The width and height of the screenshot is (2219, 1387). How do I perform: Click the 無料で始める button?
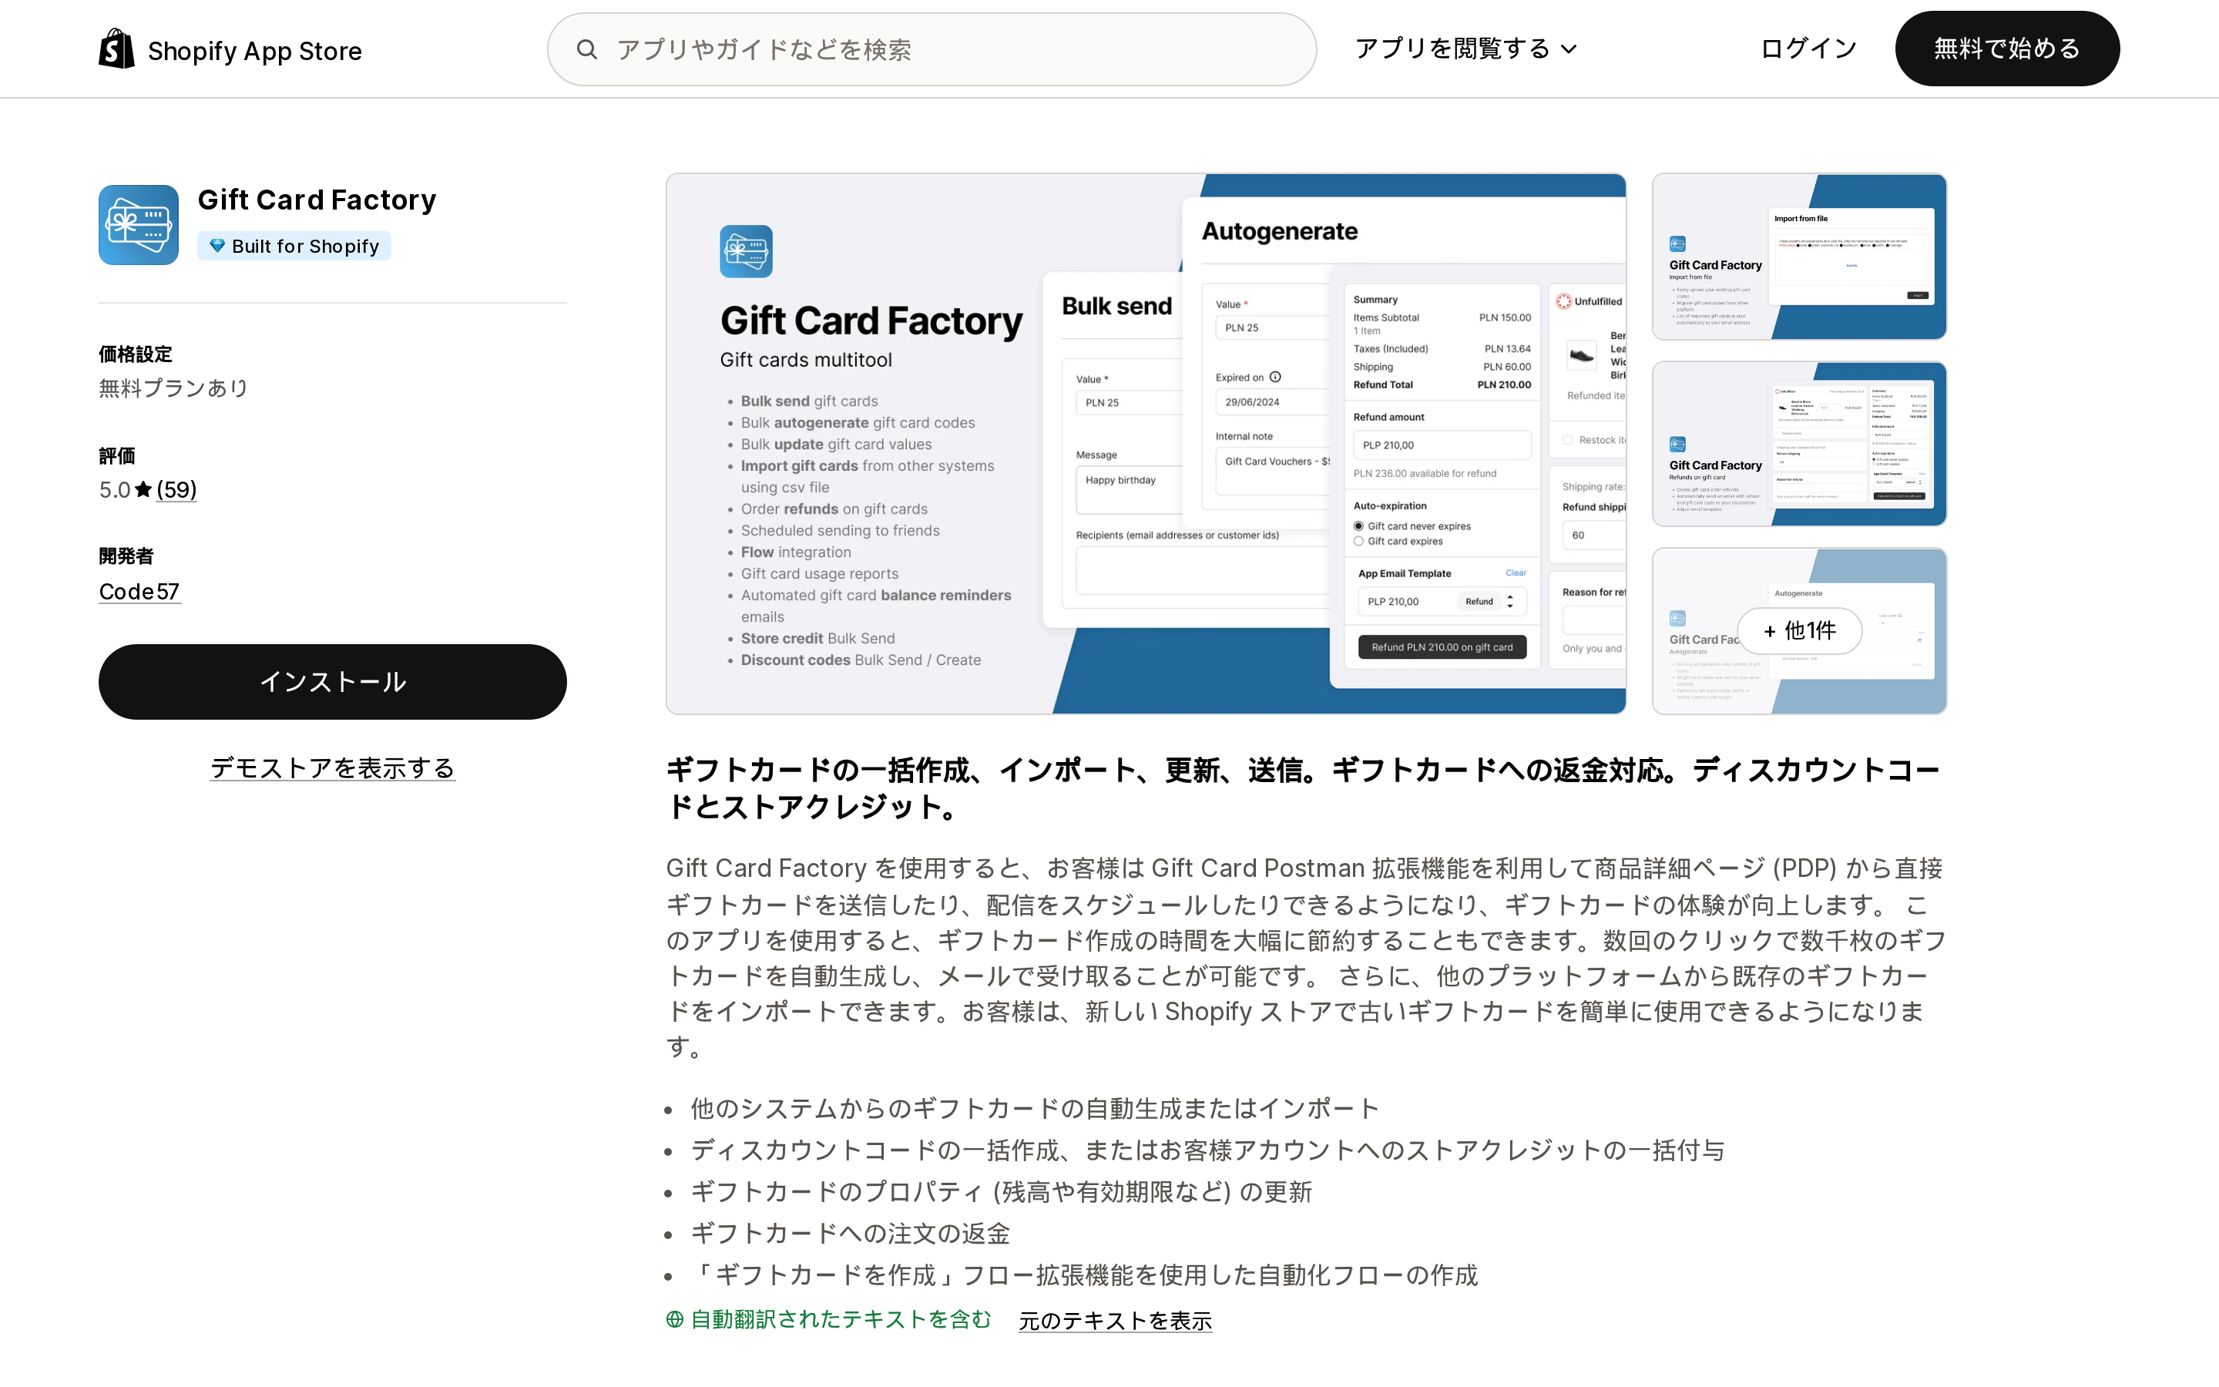coord(2006,49)
